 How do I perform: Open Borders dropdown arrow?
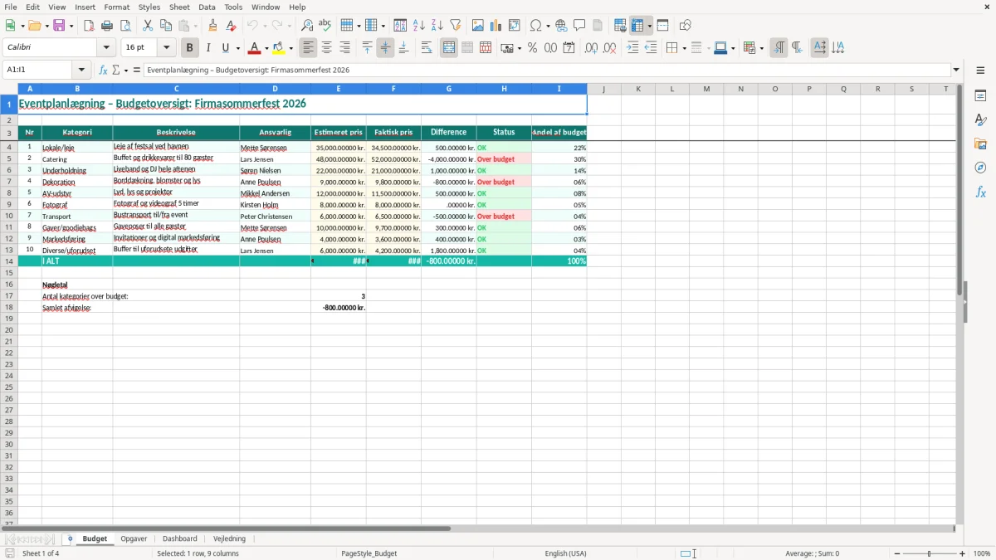(x=684, y=49)
